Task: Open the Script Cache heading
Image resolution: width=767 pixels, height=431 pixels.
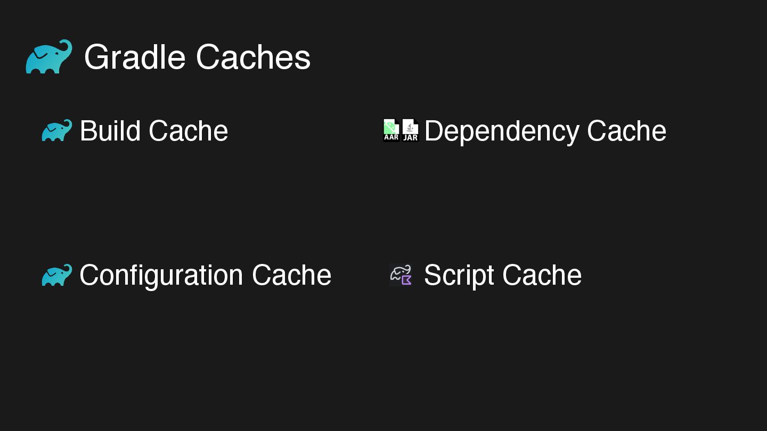Action: point(502,275)
